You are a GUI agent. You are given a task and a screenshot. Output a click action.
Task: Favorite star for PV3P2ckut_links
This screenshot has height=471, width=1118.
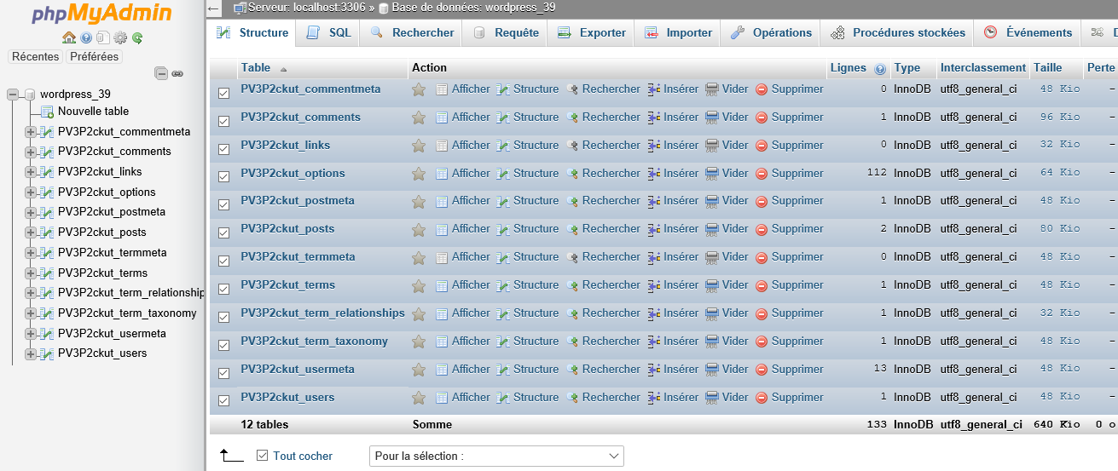[419, 146]
